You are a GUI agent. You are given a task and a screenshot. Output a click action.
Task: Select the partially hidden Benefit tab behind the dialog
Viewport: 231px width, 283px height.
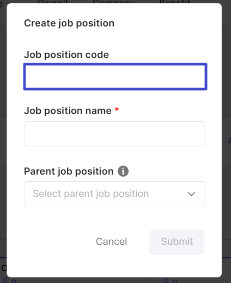pos(174,2)
